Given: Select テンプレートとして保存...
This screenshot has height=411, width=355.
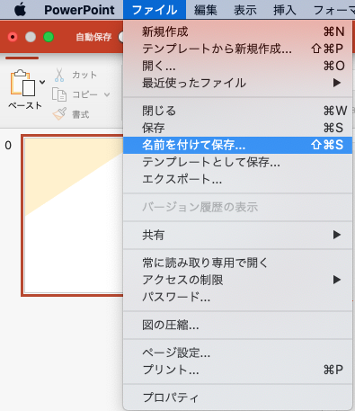Looking at the screenshot, I should 237,162.
